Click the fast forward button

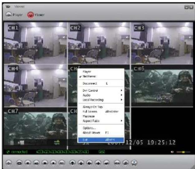pos(45,163)
